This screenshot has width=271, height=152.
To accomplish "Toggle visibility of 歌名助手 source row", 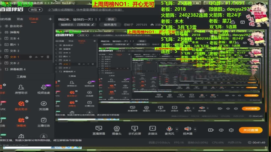I will (6, 26).
